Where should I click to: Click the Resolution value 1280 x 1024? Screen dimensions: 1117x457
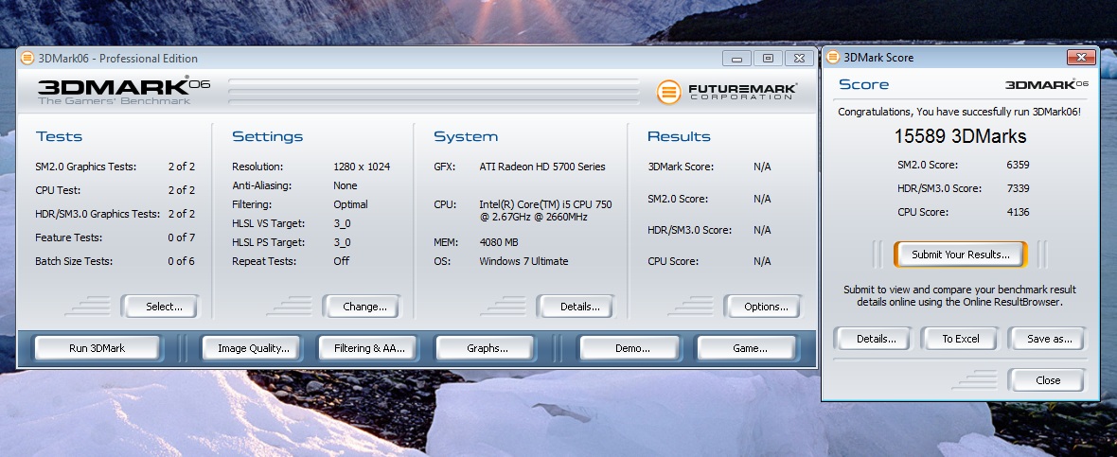coord(362,167)
